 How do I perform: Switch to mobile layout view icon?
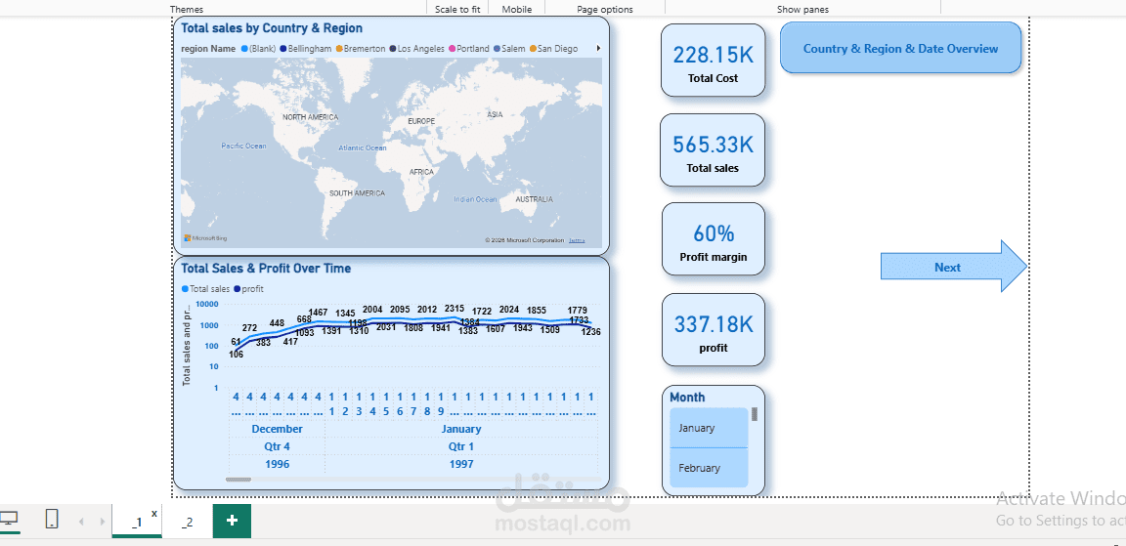(52, 519)
